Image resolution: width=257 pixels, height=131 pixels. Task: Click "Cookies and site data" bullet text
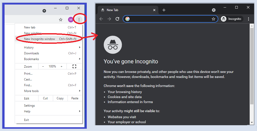(x=124, y=97)
